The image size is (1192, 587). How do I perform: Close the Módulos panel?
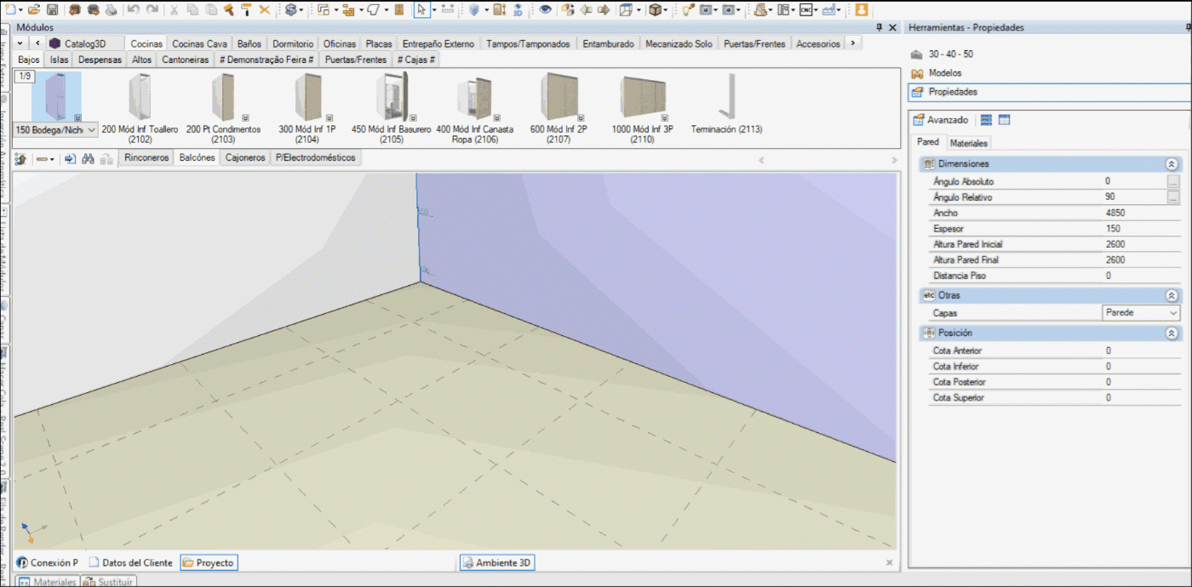(x=892, y=27)
